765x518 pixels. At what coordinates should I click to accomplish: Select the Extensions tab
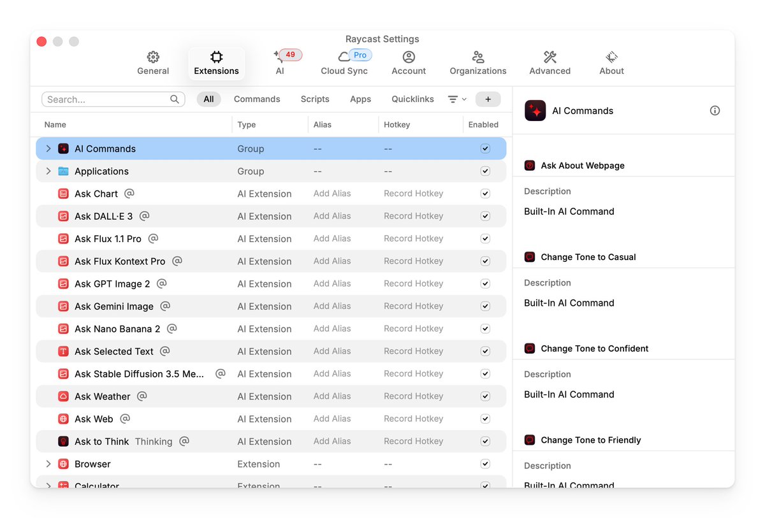coord(217,64)
